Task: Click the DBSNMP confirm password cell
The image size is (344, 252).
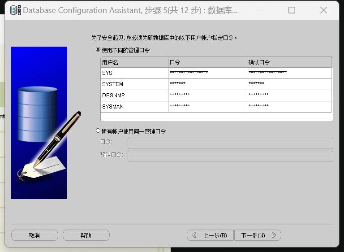Action: (x=289, y=96)
